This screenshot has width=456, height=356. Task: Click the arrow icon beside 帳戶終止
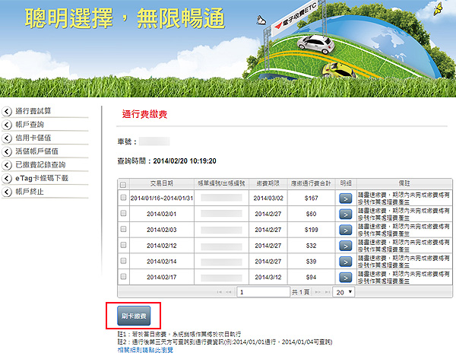pyautogui.click(x=8, y=192)
